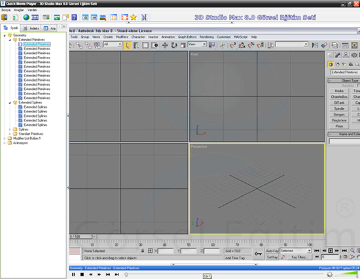Viewport: 360px width, 279px height.
Task: Open the Modifiers menu in 3ds Max
Action: pos(122,37)
